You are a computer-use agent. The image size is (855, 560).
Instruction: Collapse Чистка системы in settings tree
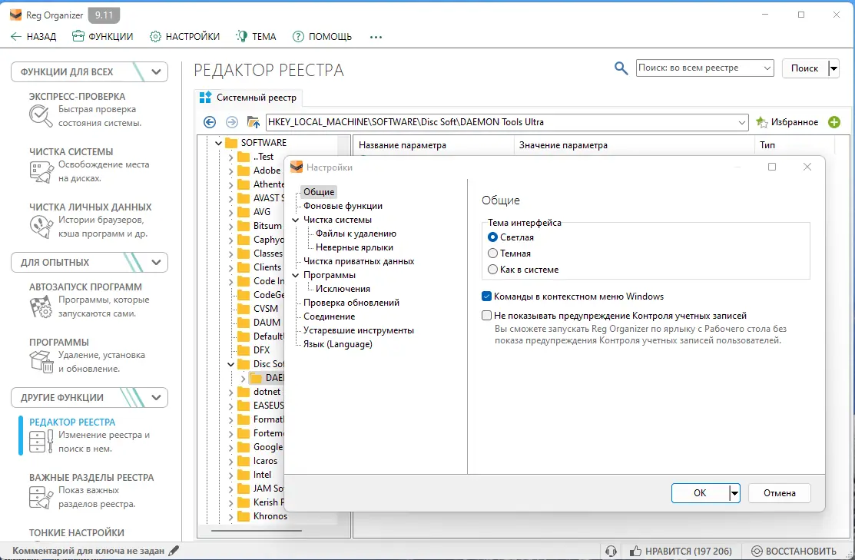click(x=295, y=219)
